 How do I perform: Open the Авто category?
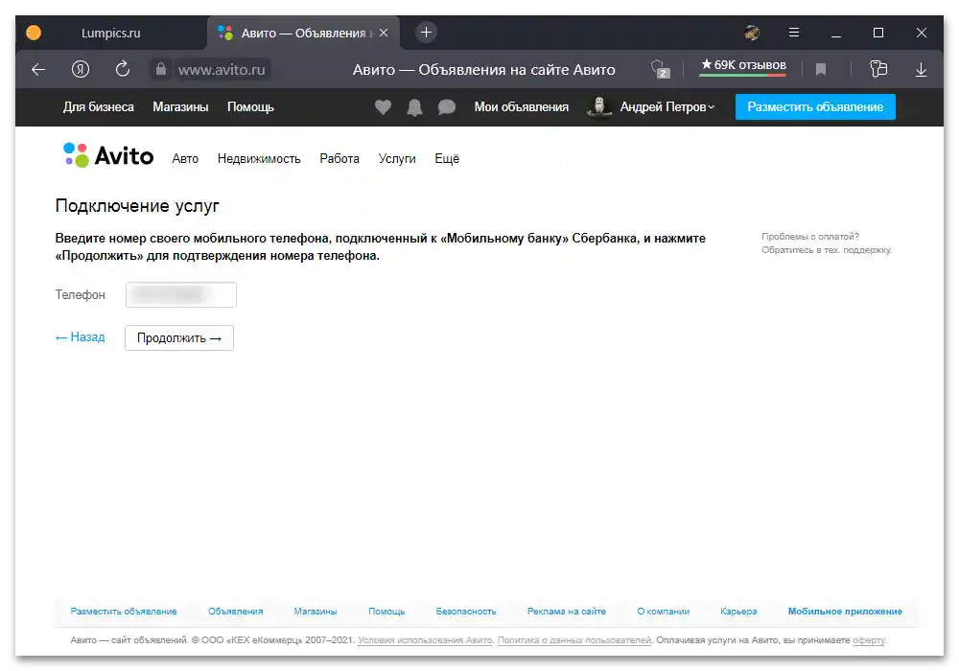[x=185, y=159]
